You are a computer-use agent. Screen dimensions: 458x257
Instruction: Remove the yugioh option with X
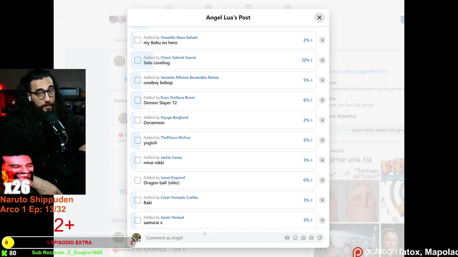coord(322,140)
